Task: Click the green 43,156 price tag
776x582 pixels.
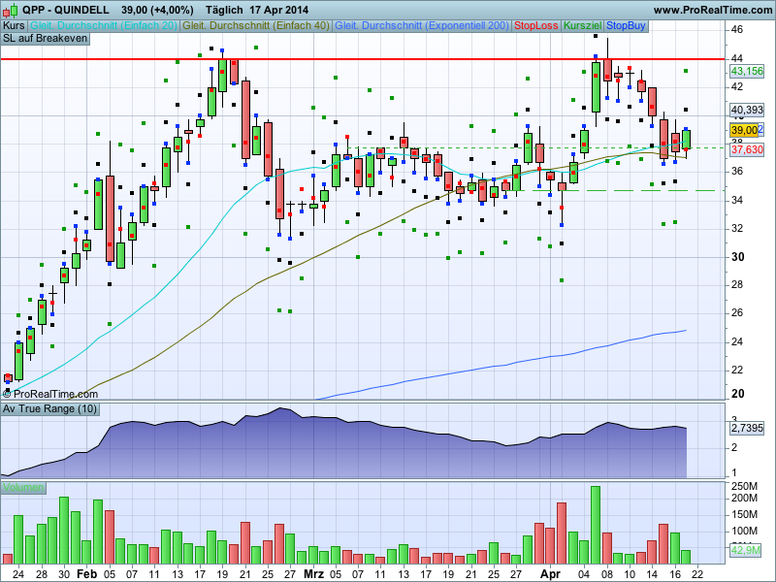Action: (747, 71)
